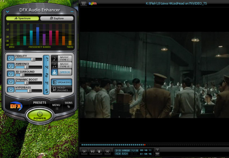Choose Headphones output mode
Image resolution: width=229 pixels, height=158 pixels.
click(x=61, y=89)
